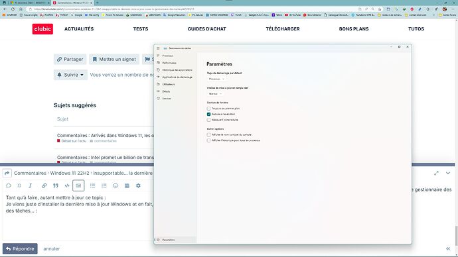Open topic 'Commentaires : Arrivés dans Windows 11'
The height and width of the screenshot is (257, 458).
tap(106, 136)
